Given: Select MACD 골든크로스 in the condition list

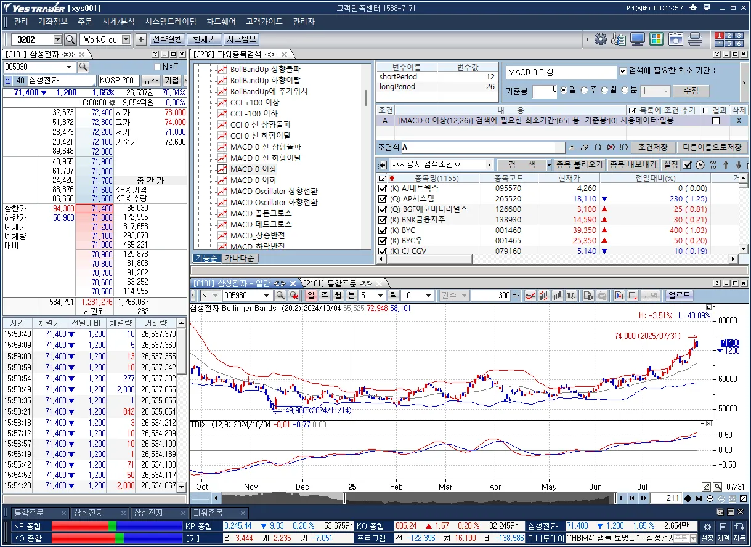Looking at the screenshot, I should pos(261,213).
